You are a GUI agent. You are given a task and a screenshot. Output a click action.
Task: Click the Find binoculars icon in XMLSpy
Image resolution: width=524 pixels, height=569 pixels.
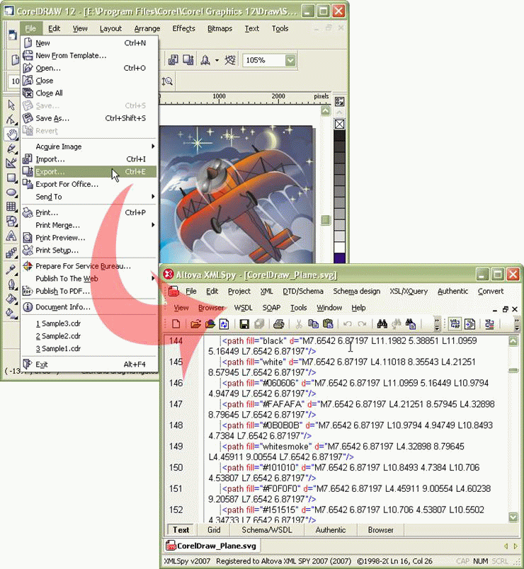(x=382, y=323)
